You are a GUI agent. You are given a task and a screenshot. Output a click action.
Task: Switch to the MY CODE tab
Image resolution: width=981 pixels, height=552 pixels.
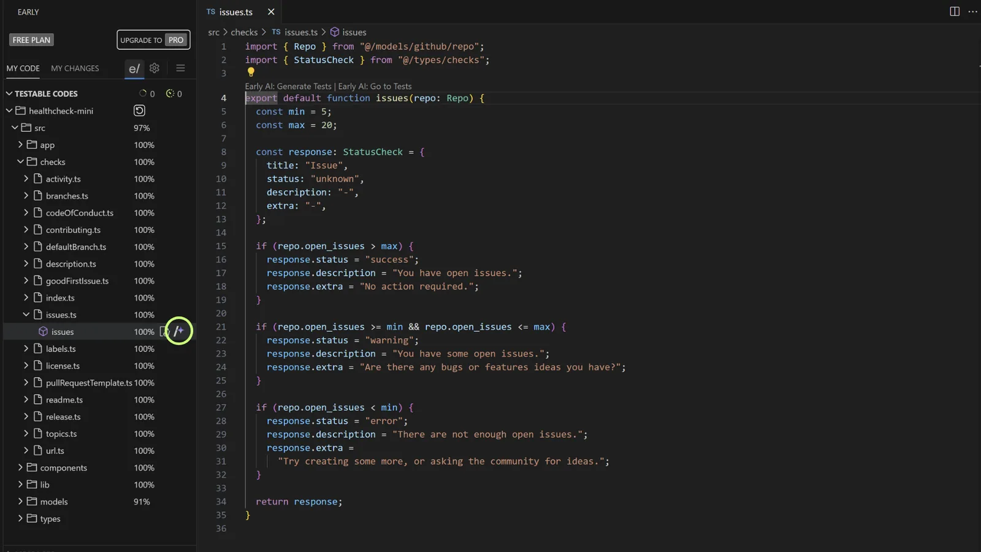pos(23,68)
